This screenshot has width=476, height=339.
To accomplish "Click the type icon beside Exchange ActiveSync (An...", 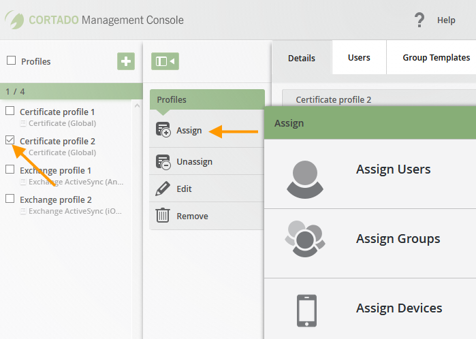I will 22,182.
